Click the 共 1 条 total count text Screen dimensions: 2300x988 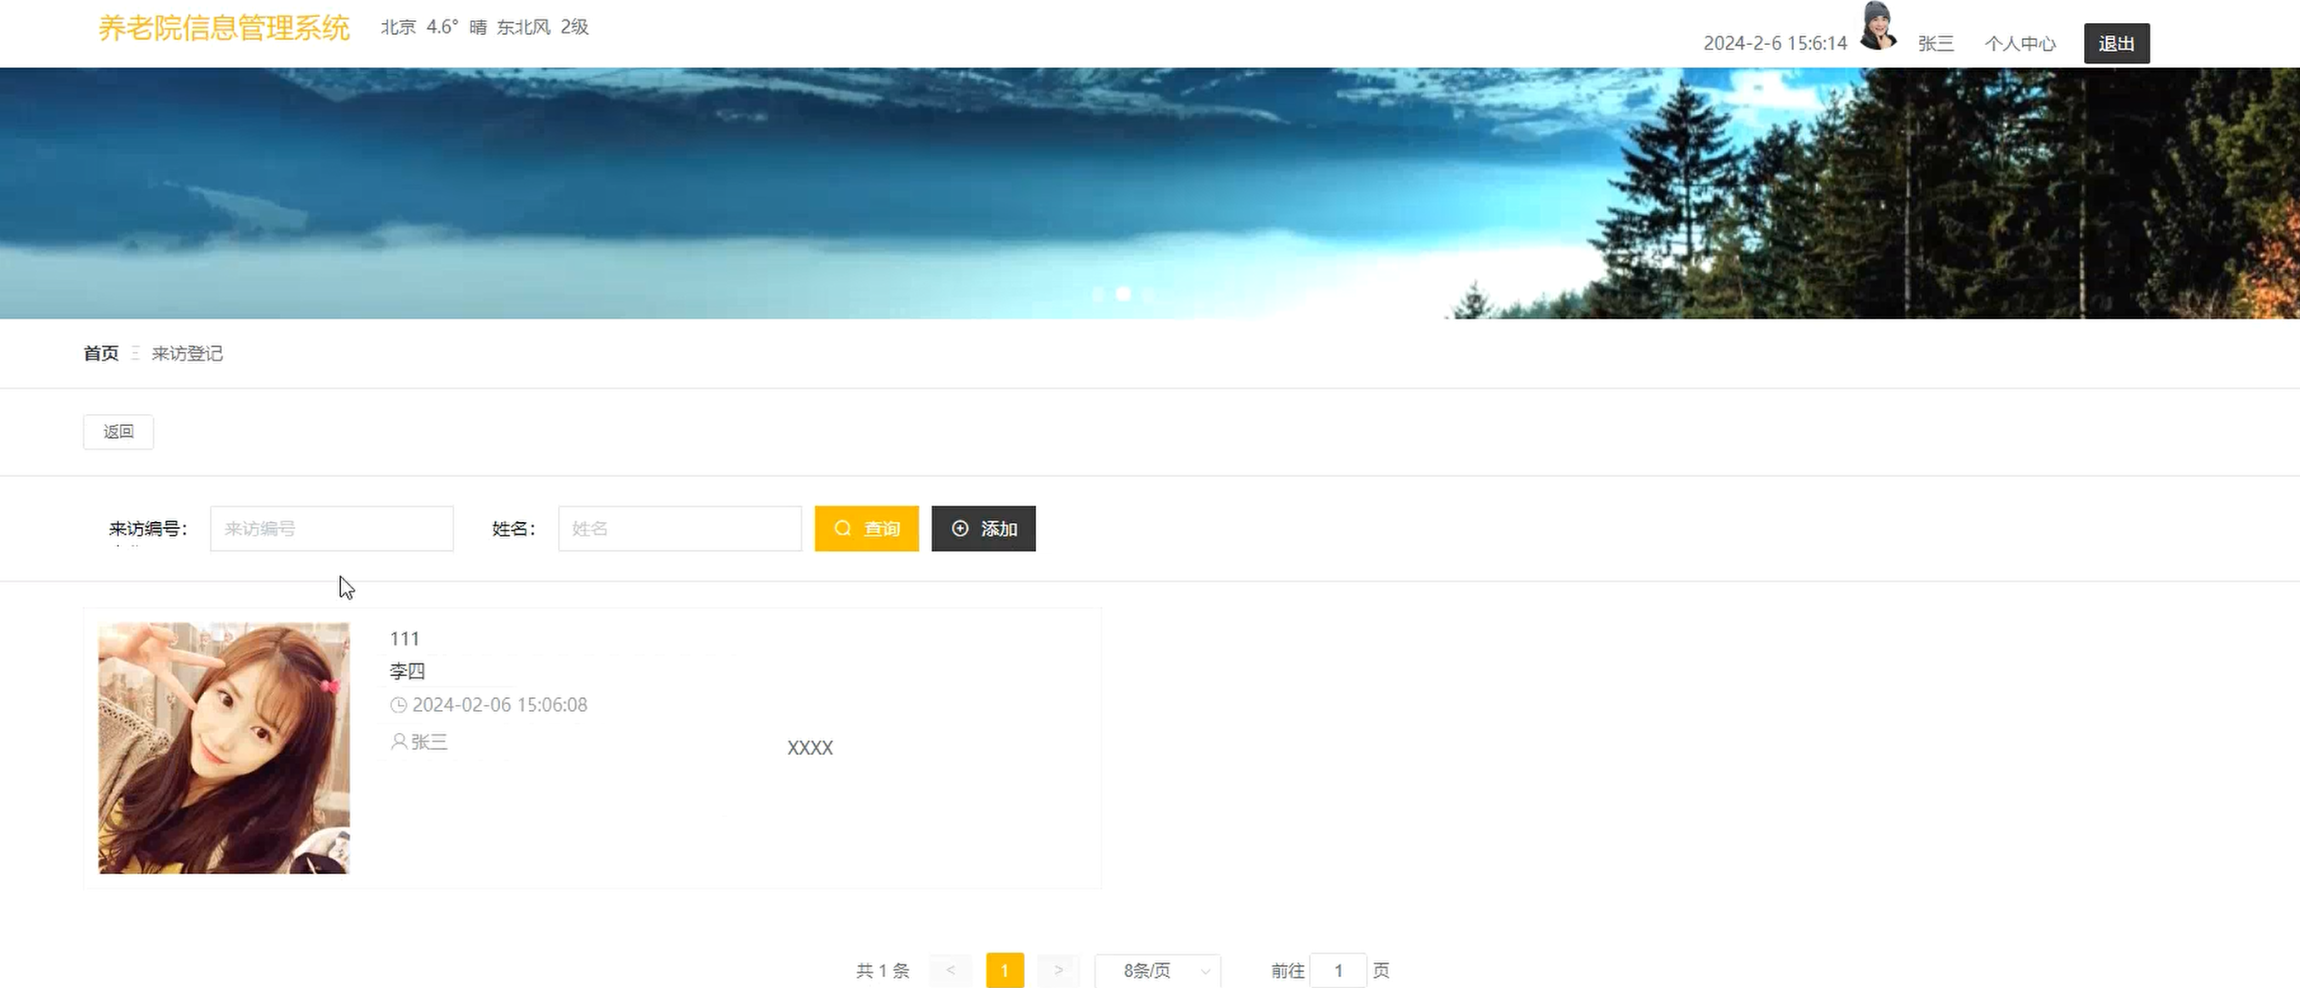pos(883,970)
